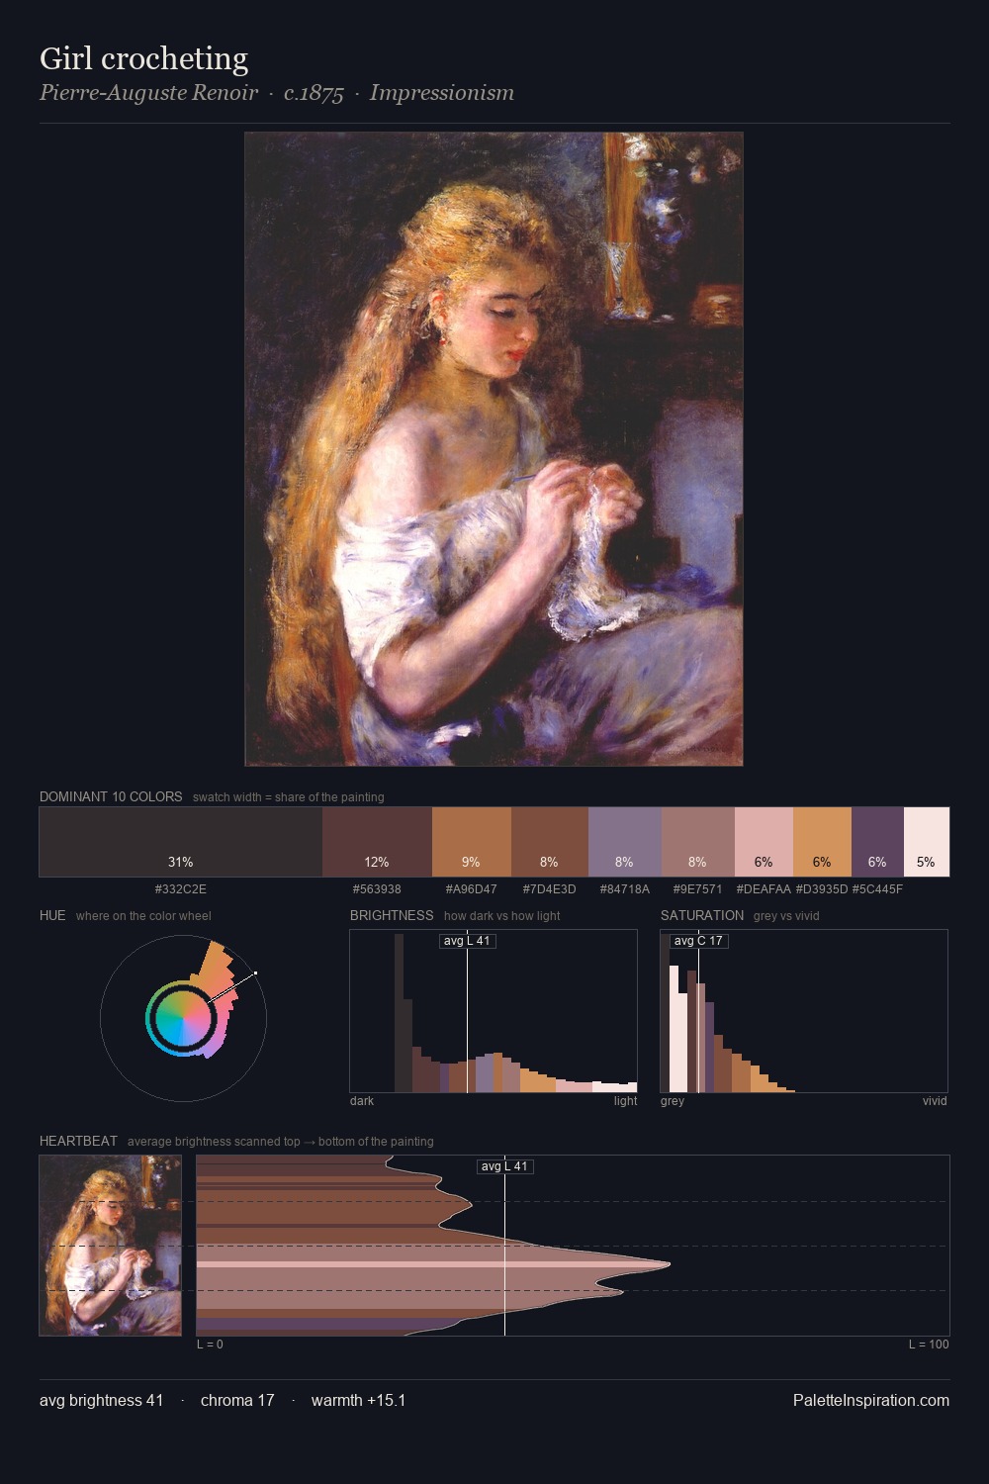Click the #DEAFAA light pink swatch

[764, 842]
